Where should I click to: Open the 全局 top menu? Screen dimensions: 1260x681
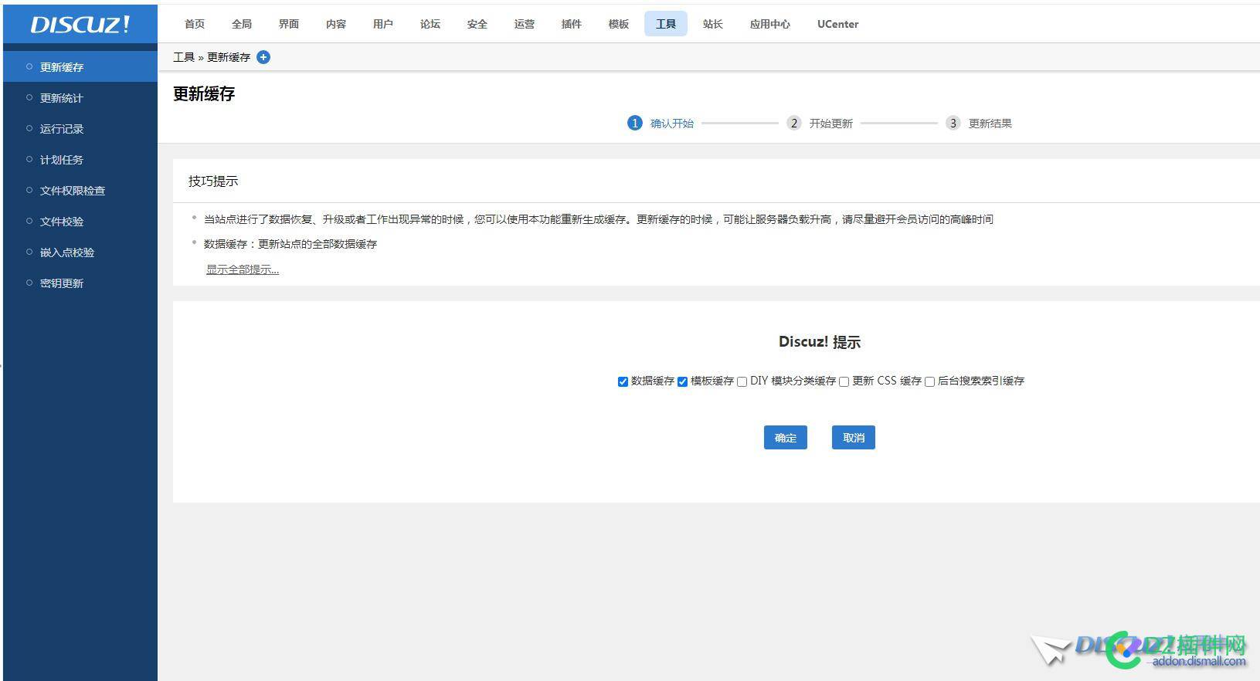[242, 24]
